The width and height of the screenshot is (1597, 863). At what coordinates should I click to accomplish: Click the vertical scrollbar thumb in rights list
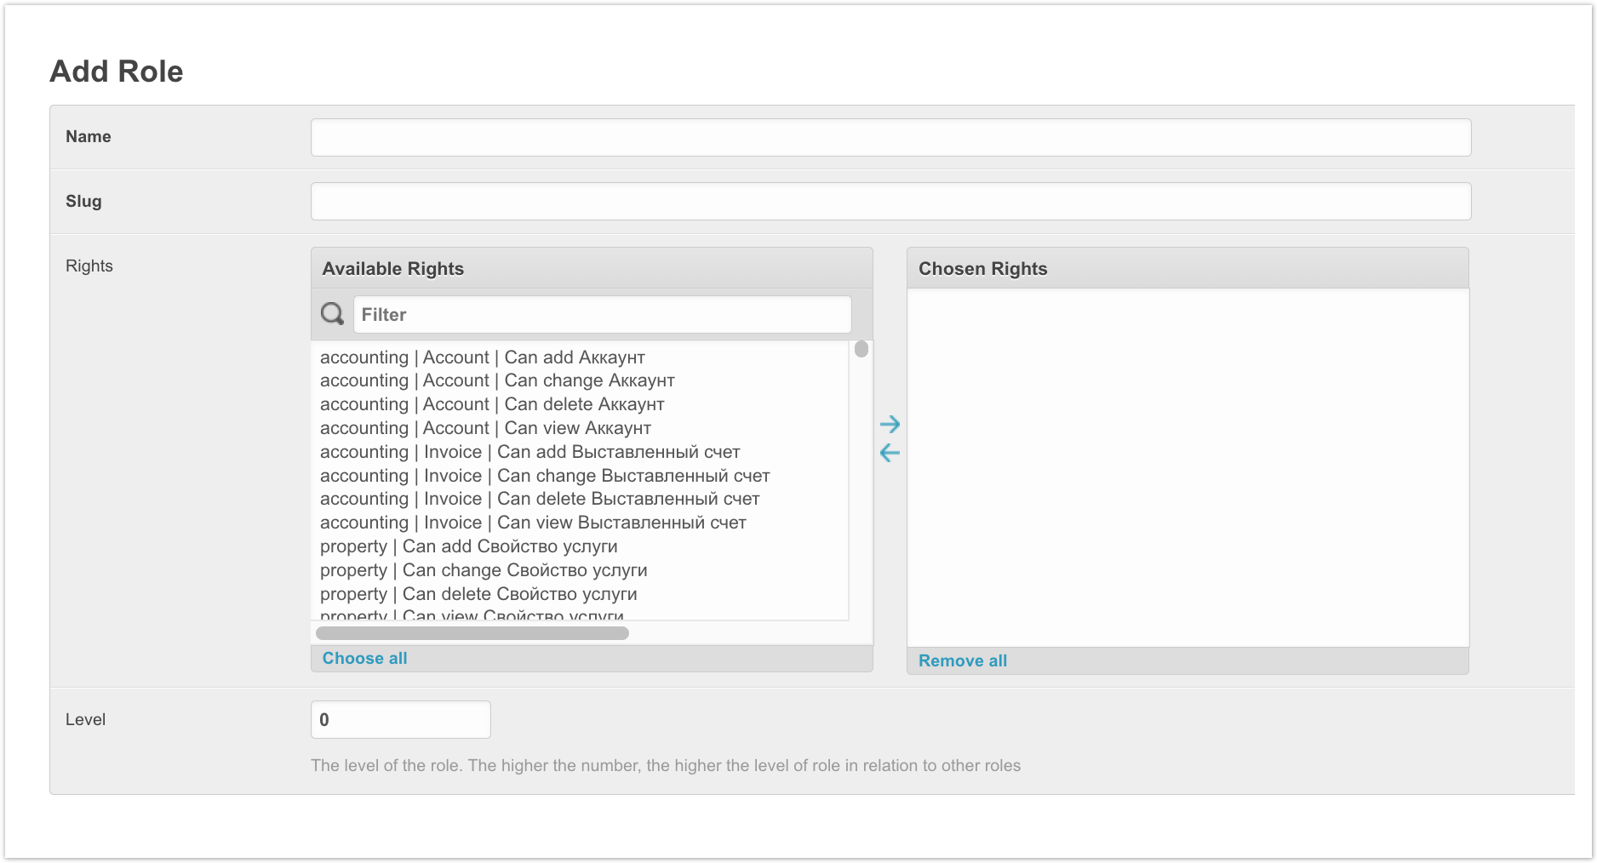click(861, 350)
